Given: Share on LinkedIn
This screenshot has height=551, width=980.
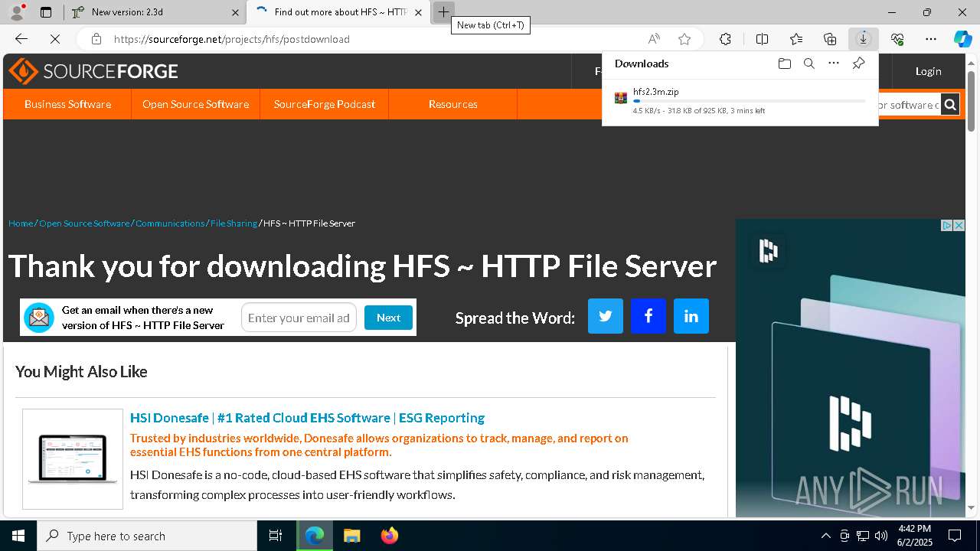Looking at the screenshot, I should pos(691,316).
